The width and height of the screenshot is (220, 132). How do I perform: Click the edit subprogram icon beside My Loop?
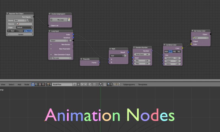pos(69,20)
